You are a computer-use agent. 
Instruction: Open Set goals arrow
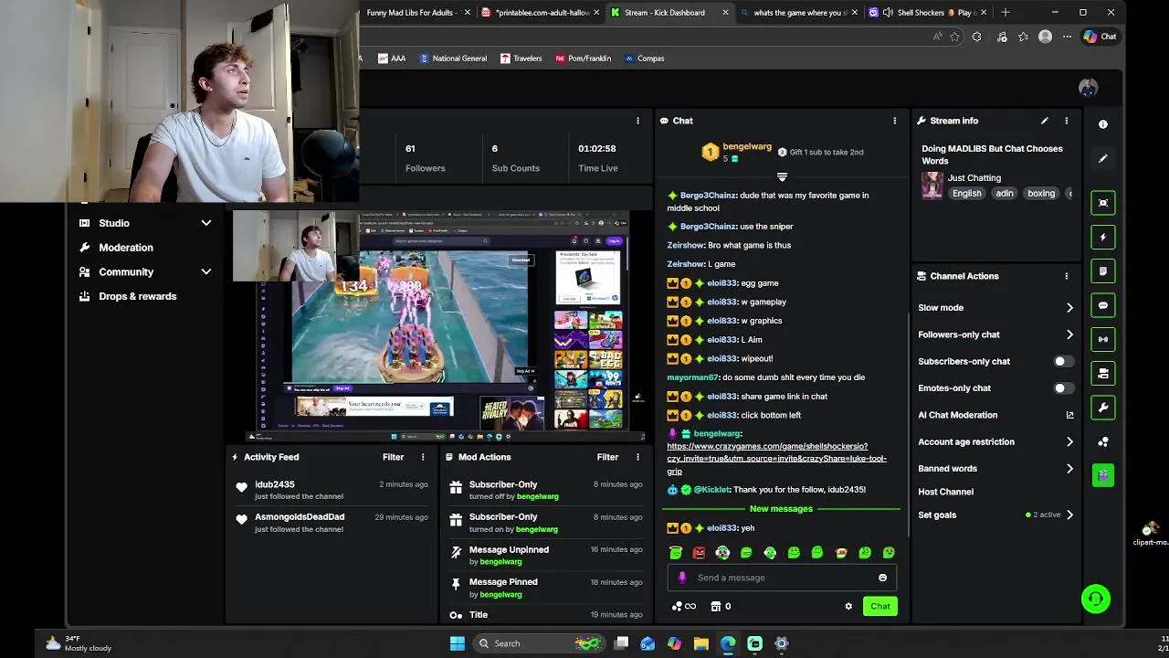coord(1069,515)
